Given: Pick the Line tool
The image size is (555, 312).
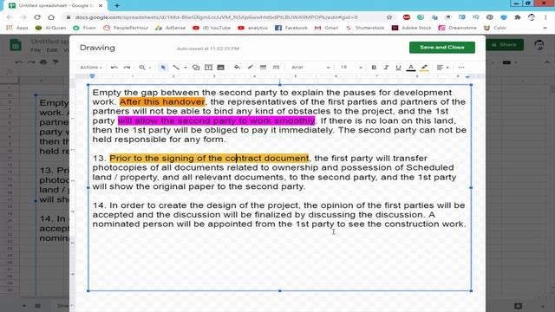Looking at the screenshot, I should pyautogui.click(x=176, y=68).
